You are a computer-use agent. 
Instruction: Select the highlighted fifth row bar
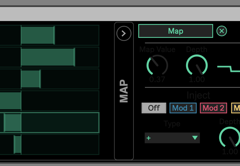click(13, 123)
